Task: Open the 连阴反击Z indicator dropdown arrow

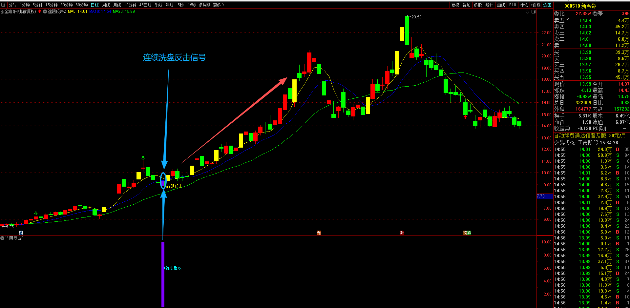Action: pos(45,11)
